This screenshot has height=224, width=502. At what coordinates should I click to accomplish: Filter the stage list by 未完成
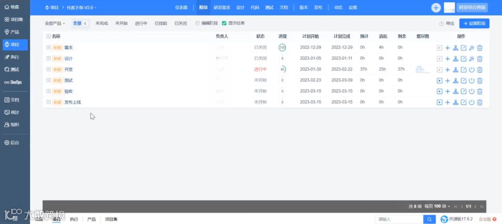101,23
